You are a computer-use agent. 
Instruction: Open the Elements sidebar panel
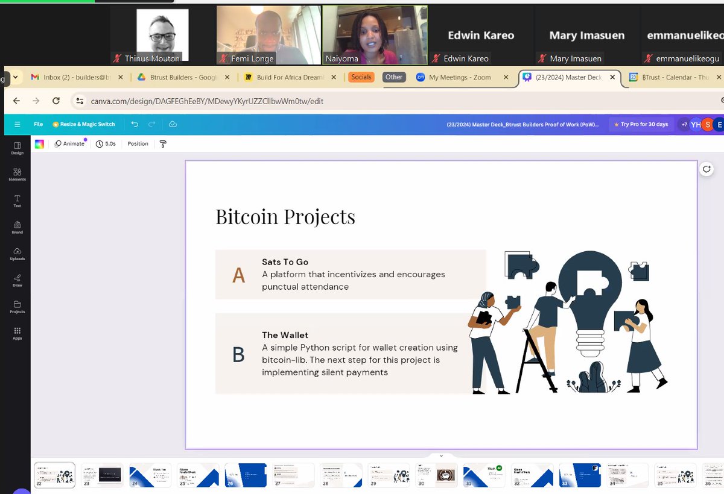tap(17, 175)
